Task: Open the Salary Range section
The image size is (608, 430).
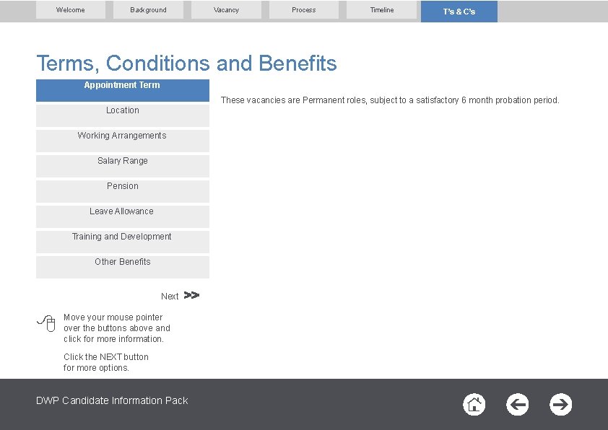Action: pyautogui.click(x=122, y=165)
